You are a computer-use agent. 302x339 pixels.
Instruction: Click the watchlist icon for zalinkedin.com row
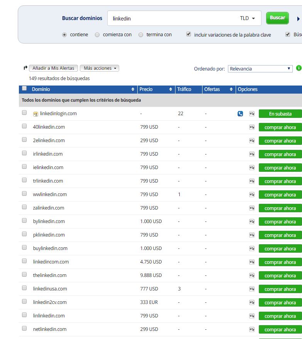[252, 208]
